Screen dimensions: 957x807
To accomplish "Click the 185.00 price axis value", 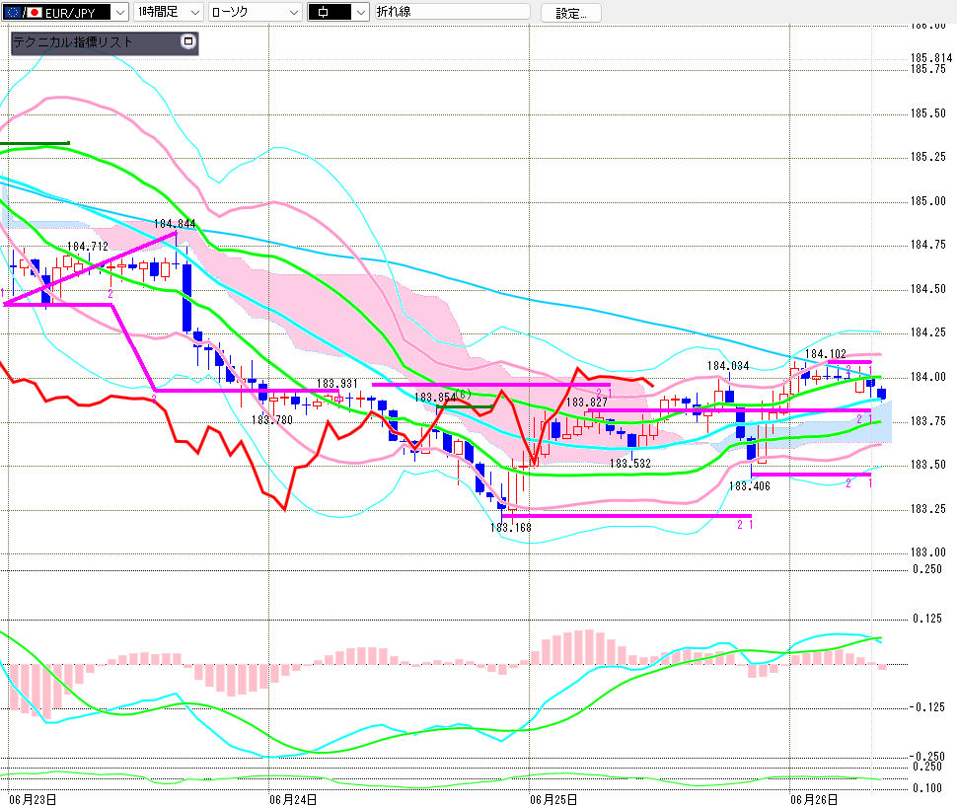I will [x=928, y=201].
